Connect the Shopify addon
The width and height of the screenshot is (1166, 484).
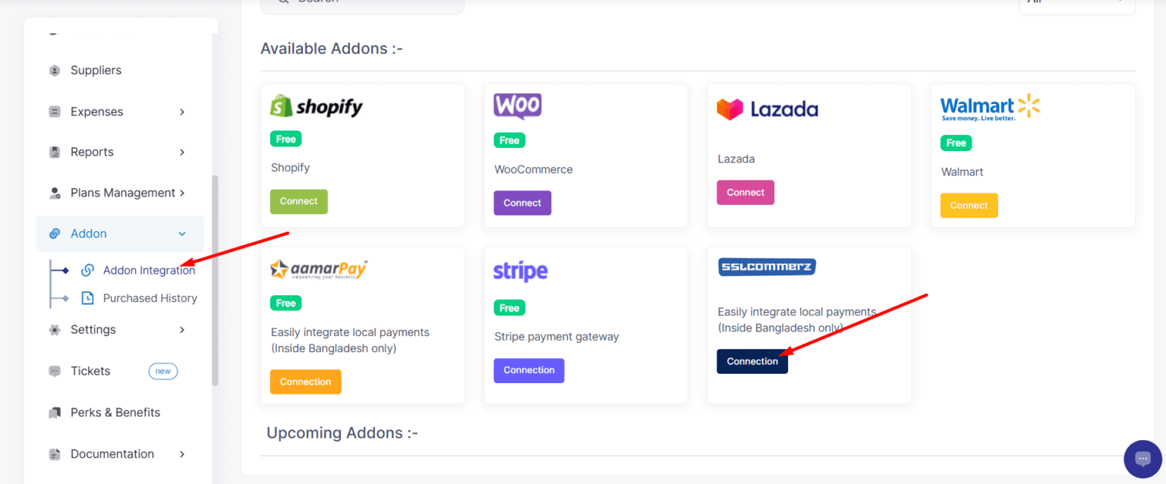298,202
